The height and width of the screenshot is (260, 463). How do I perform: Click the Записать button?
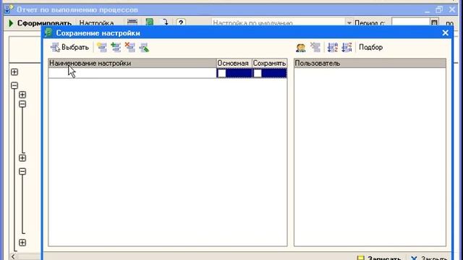(379, 258)
